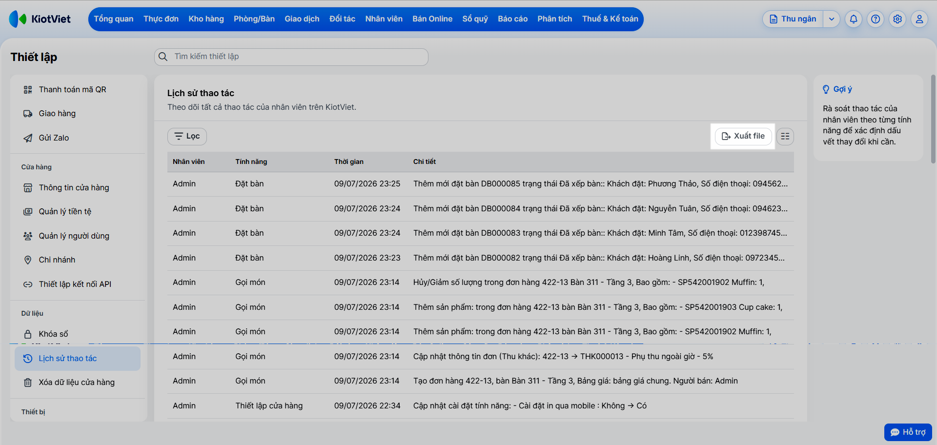Click the search magnifier icon

point(163,57)
